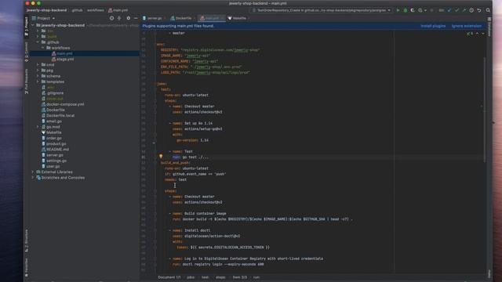Click Install plugins link in banner
Image resolution: width=502 pixels, height=282 pixels.
click(x=433, y=26)
